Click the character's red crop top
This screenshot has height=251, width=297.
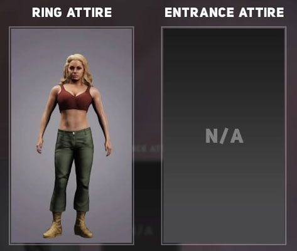click(75, 99)
